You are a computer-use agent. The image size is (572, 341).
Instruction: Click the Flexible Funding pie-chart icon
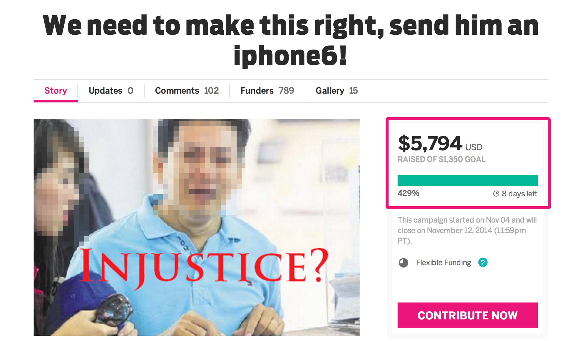click(403, 263)
